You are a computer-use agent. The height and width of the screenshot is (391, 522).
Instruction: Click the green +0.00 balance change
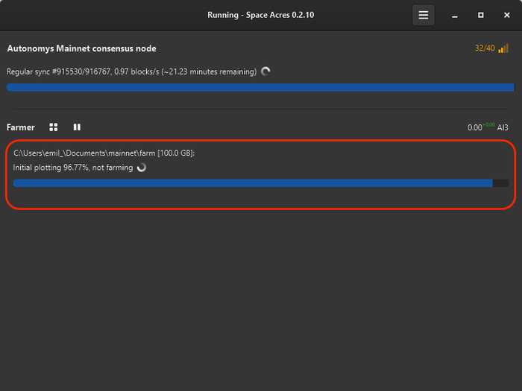(488, 125)
